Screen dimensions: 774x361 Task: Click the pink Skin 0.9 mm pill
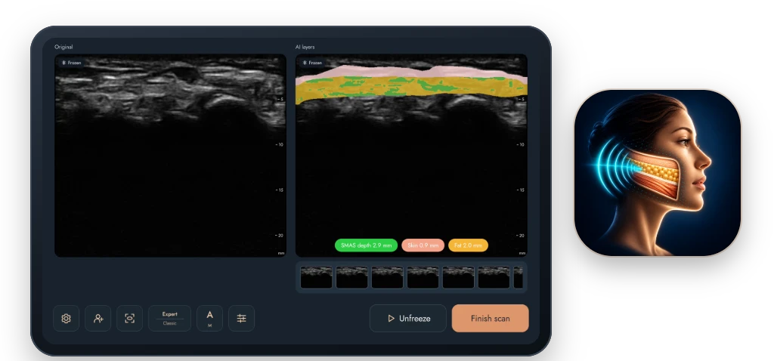coord(423,245)
